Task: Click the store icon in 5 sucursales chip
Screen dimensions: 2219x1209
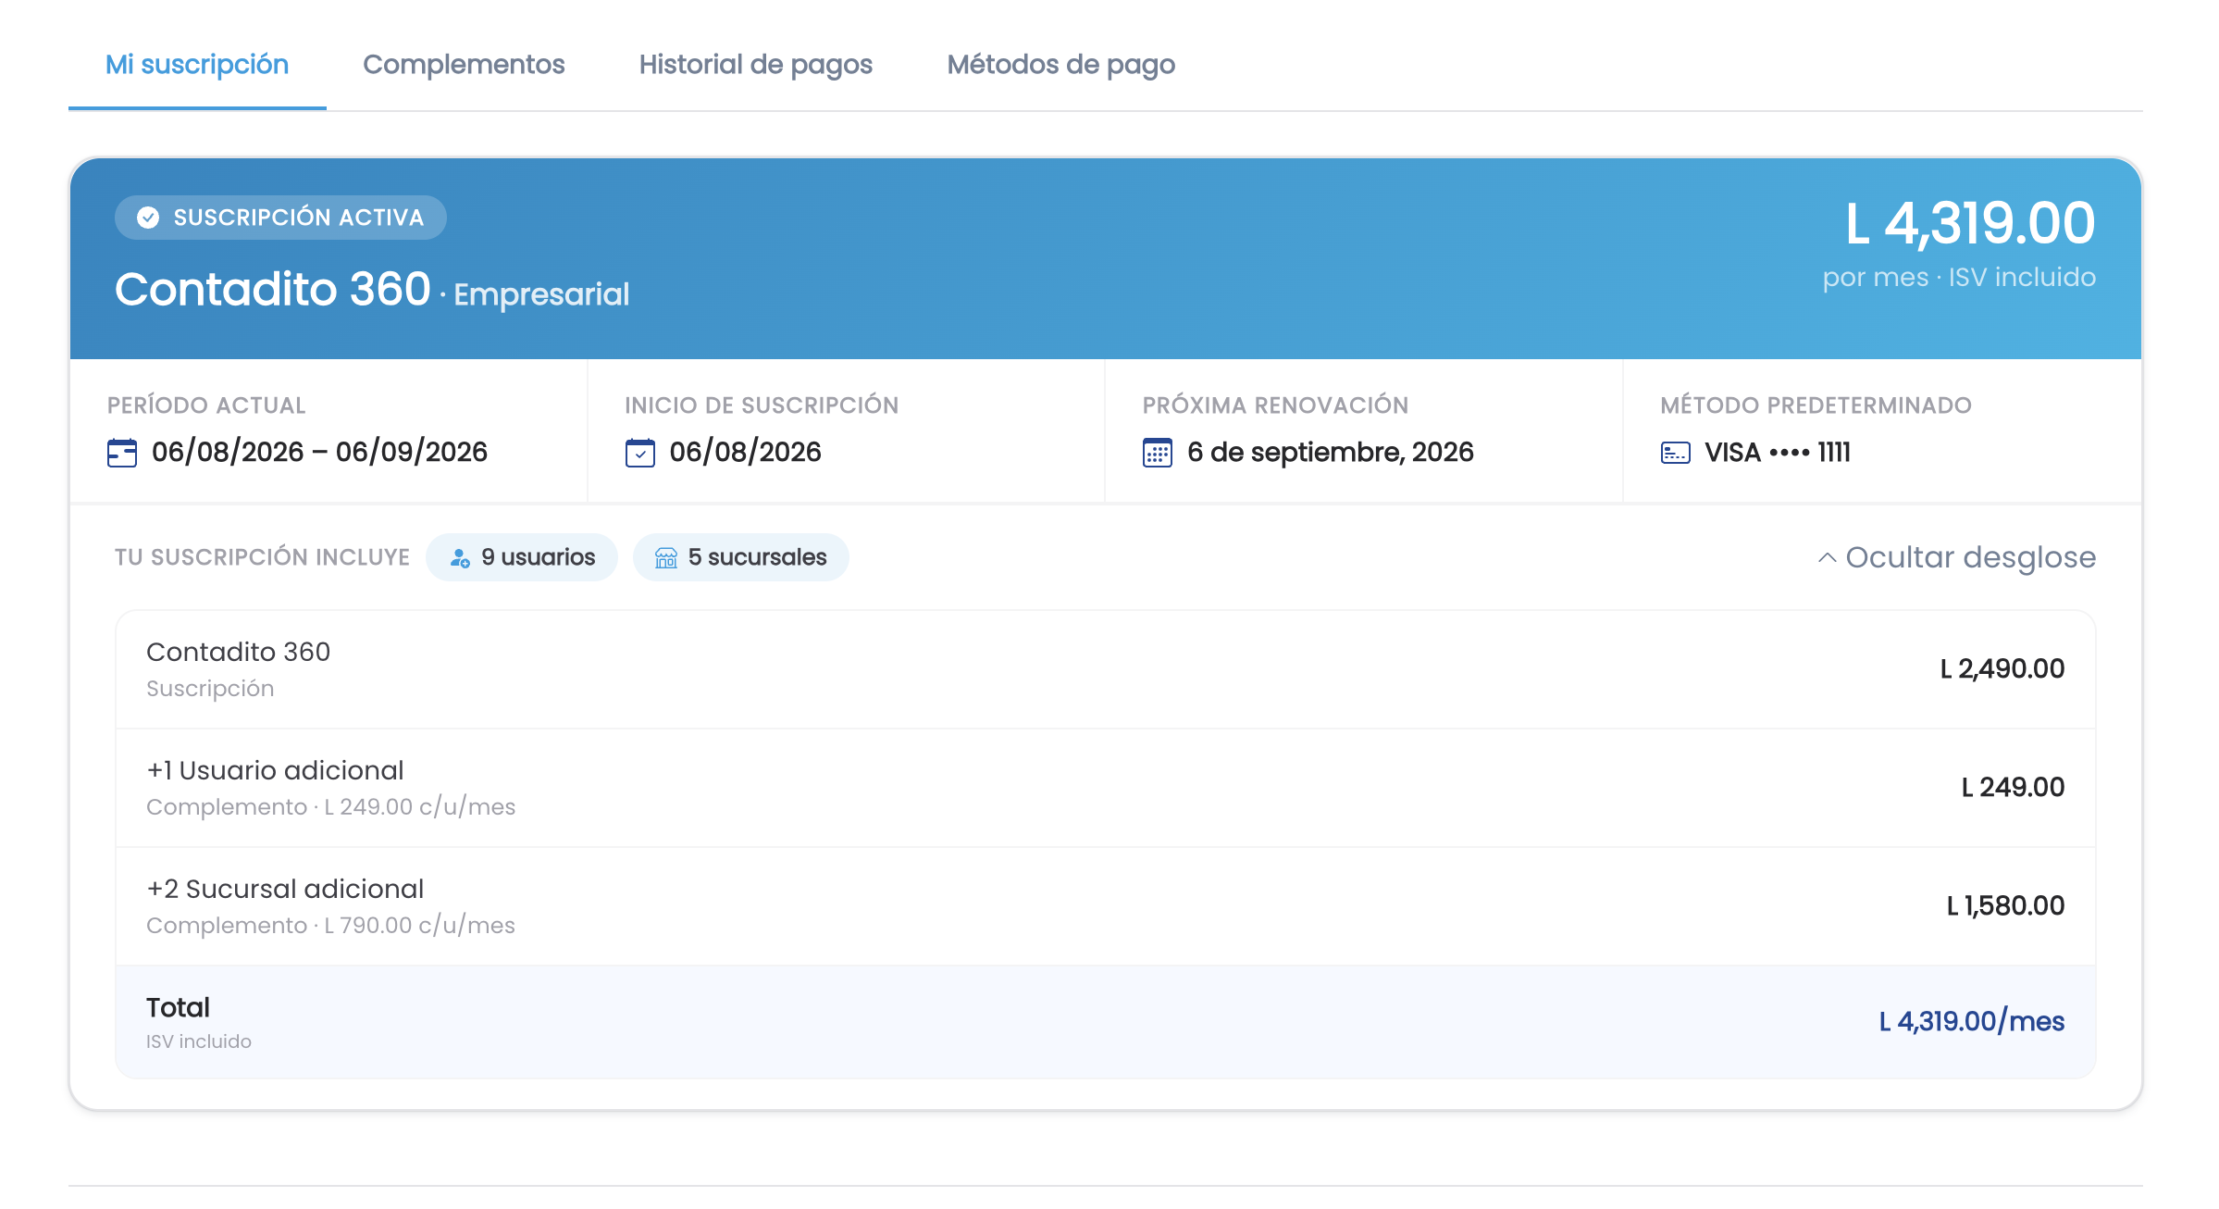Action: [x=666, y=558]
